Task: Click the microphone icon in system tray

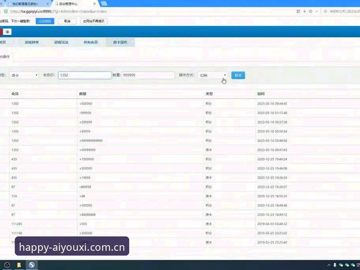Action: (335, 265)
